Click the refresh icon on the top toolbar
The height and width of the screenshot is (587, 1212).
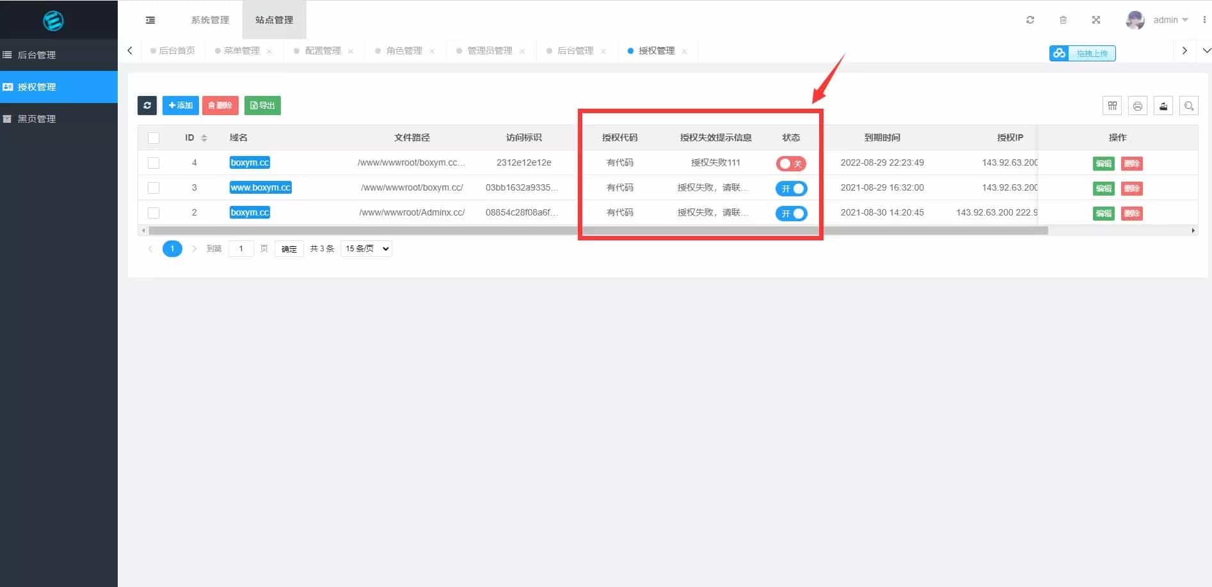[x=1030, y=20]
